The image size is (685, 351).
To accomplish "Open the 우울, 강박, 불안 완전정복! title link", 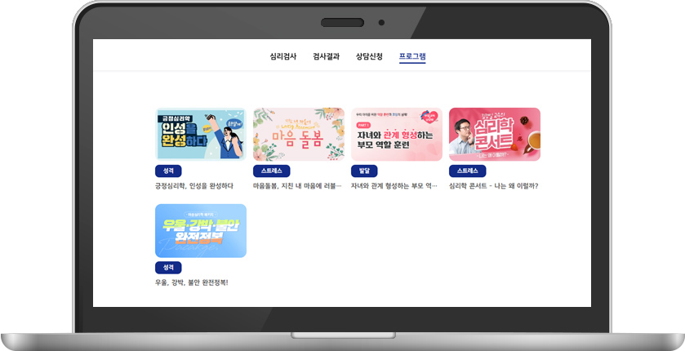I will (x=192, y=282).
